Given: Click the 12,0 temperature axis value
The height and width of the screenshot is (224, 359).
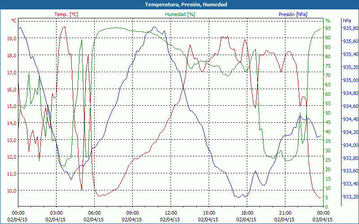Looking at the screenshot, I should [12, 157].
